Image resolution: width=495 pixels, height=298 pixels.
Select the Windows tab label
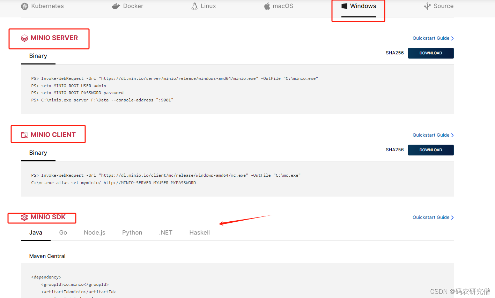(x=363, y=6)
